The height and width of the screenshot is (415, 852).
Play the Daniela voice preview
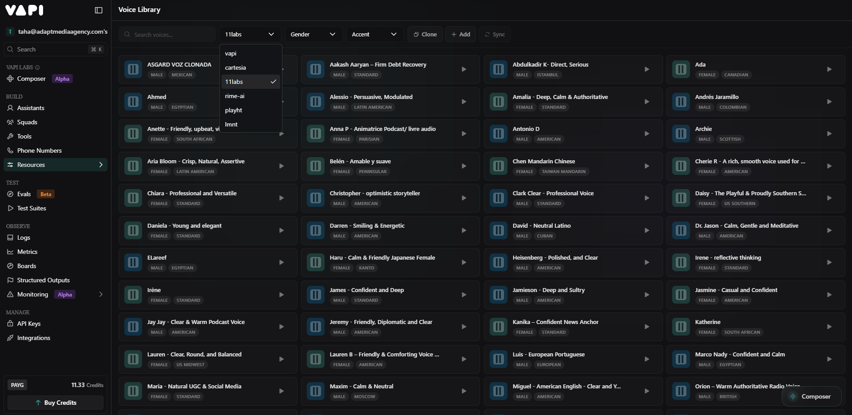tap(281, 230)
